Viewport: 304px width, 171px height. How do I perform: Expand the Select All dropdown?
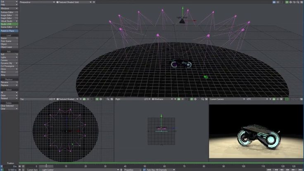coord(9,93)
